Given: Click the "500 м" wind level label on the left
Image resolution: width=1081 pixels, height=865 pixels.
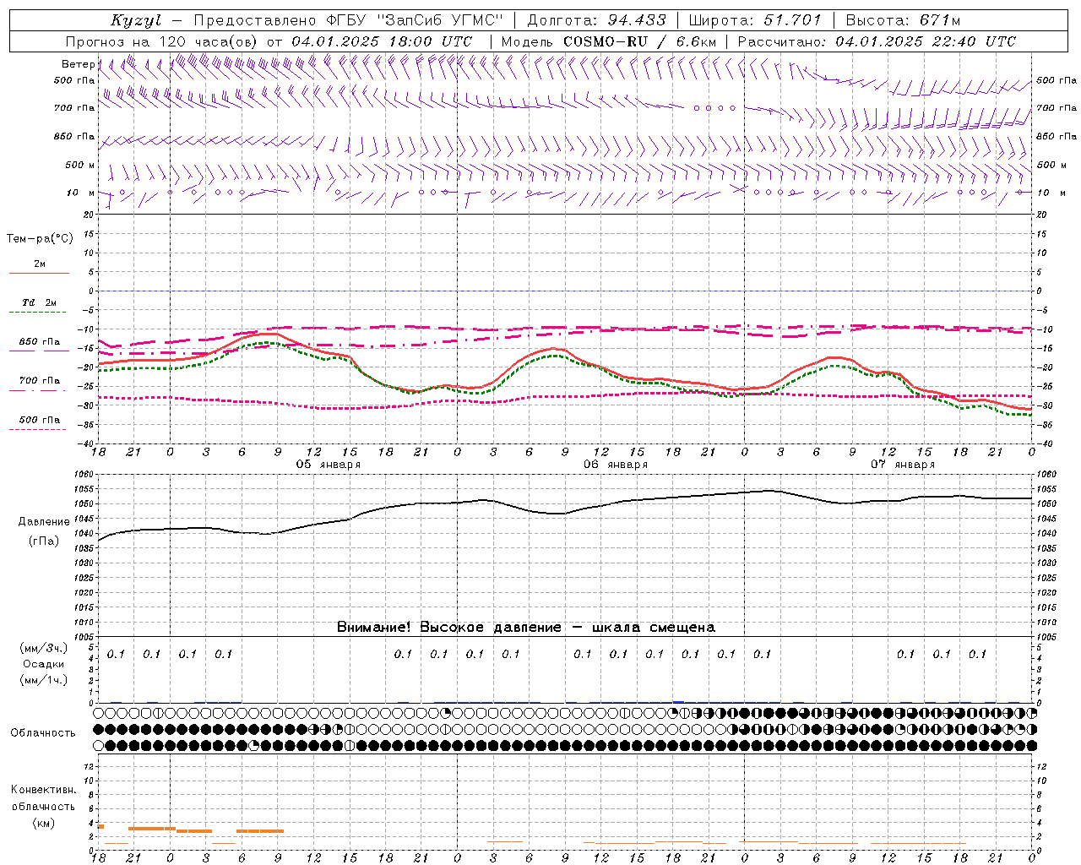Looking at the screenshot, I should pos(81,165).
